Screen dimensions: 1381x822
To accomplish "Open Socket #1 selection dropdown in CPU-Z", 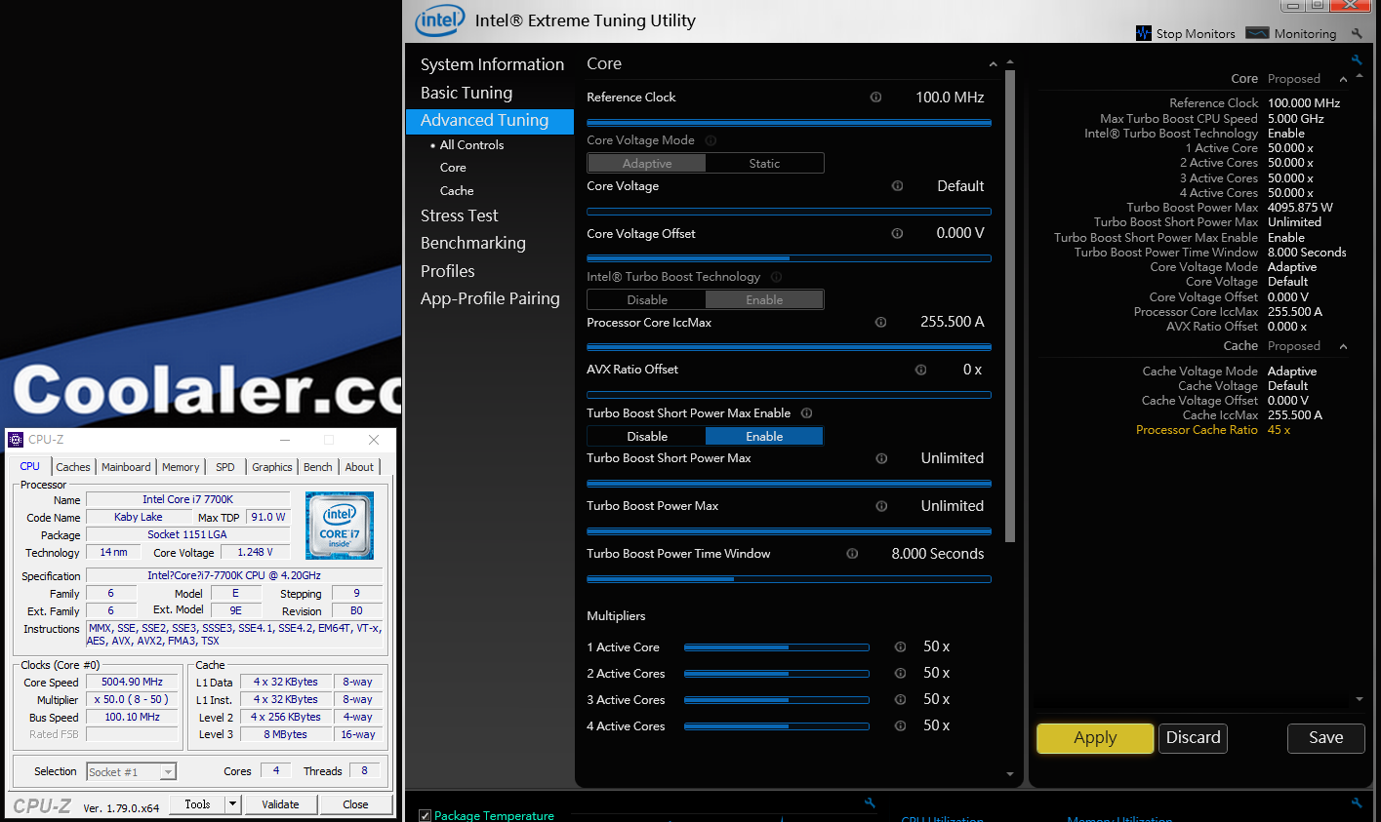I will pyautogui.click(x=168, y=772).
